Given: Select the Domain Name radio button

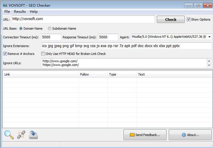Looking at the screenshot, I should point(21,28).
